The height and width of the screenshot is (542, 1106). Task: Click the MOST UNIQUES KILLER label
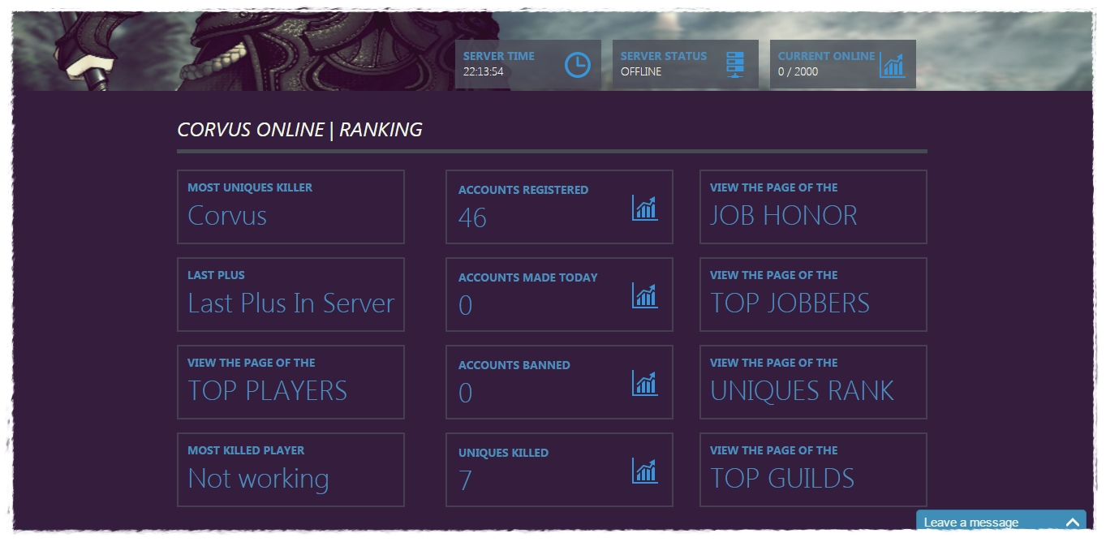pyautogui.click(x=250, y=187)
